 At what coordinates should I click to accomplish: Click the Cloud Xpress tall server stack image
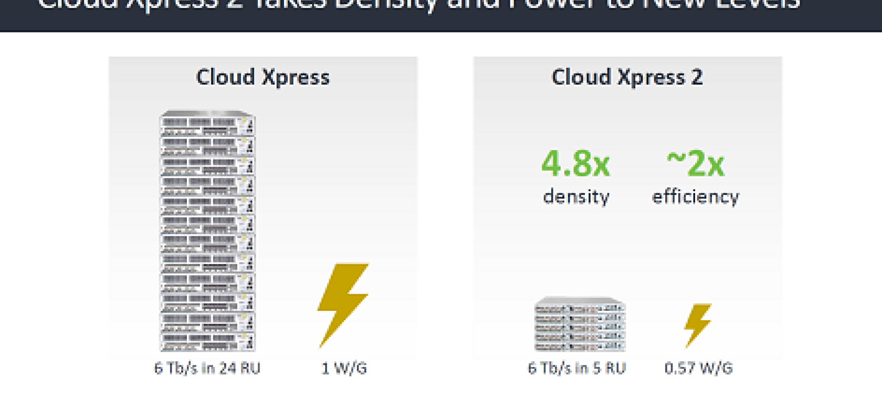pyautogui.click(x=207, y=230)
